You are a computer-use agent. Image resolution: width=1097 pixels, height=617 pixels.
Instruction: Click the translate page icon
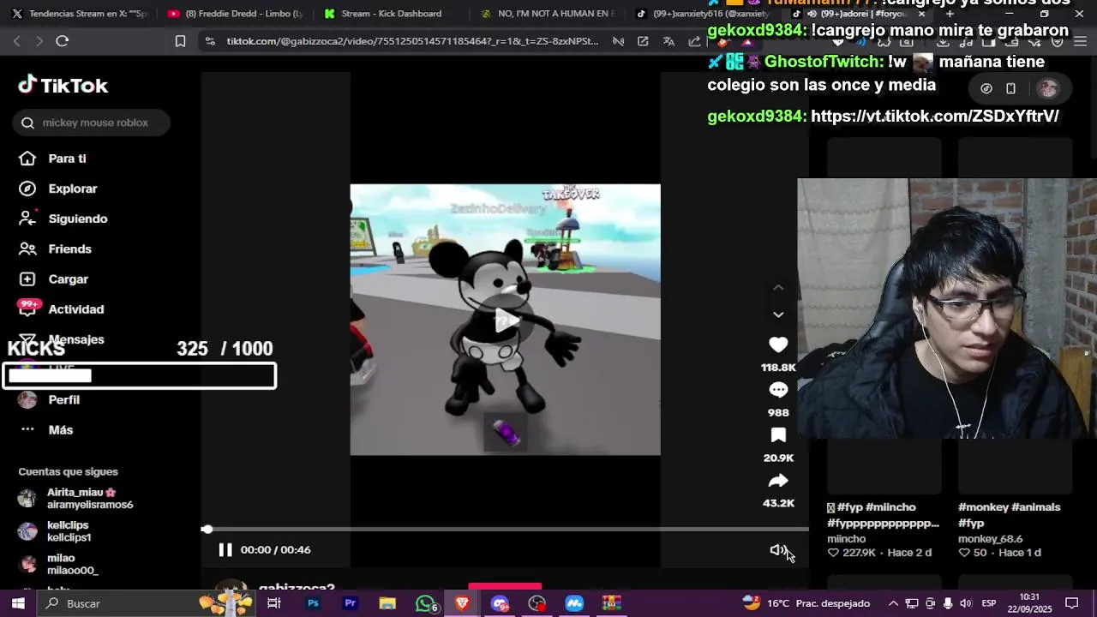(x=668, y=41)
